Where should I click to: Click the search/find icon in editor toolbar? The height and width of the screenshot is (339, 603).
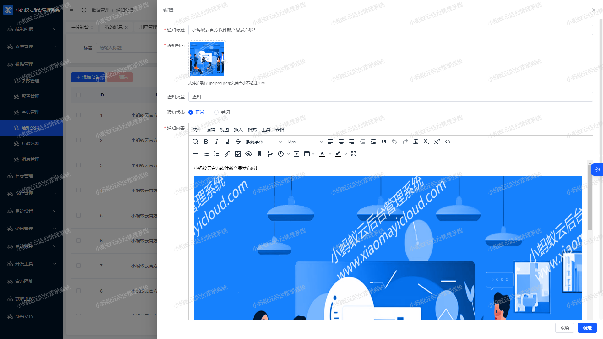click(195, 142)
